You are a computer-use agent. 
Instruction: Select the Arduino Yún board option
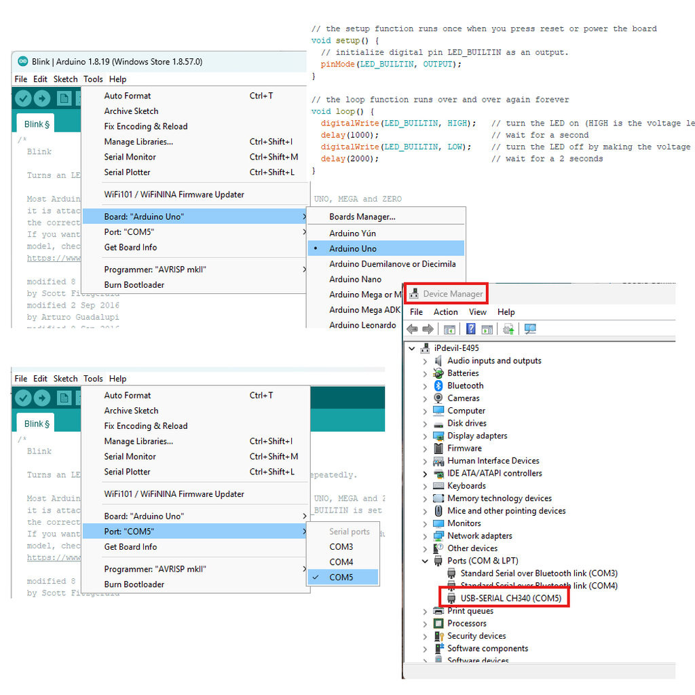click(386, 233)
